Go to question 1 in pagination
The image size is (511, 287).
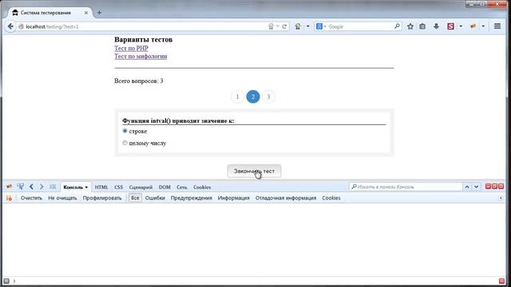[237, 96]
